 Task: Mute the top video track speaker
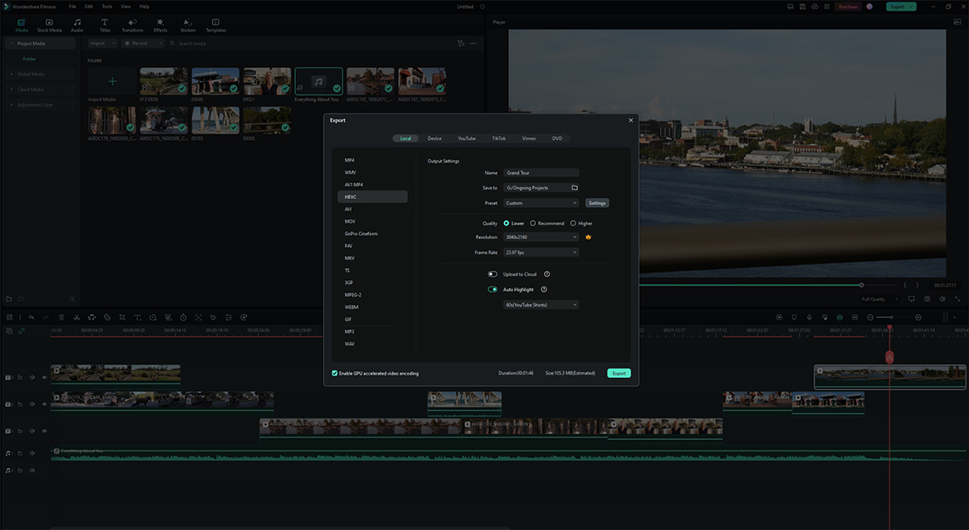32,377
